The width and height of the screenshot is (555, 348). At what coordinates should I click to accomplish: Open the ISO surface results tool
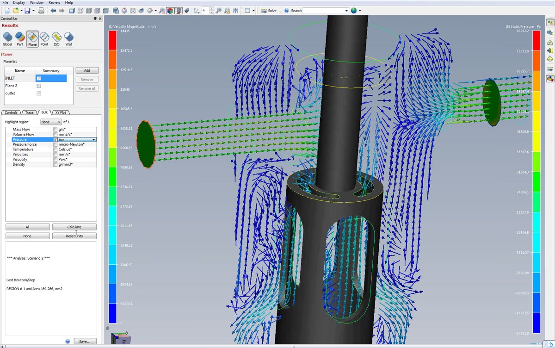56,38
